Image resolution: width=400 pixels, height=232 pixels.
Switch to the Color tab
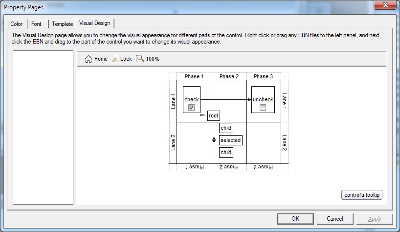17,24
